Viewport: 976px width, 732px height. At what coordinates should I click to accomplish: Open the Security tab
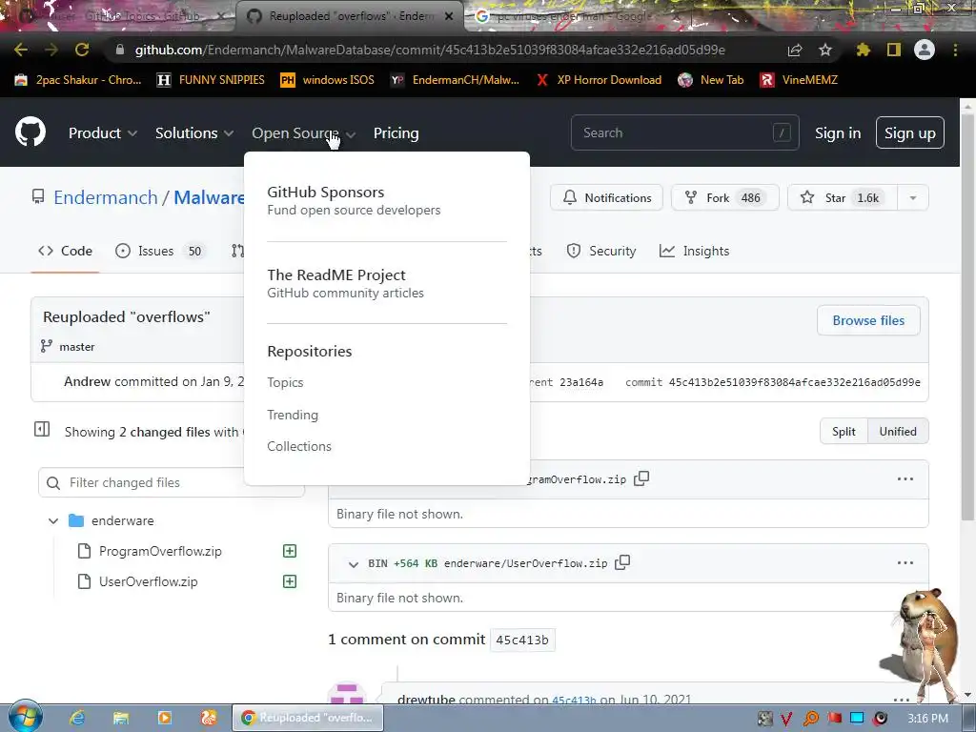(601, 251)
